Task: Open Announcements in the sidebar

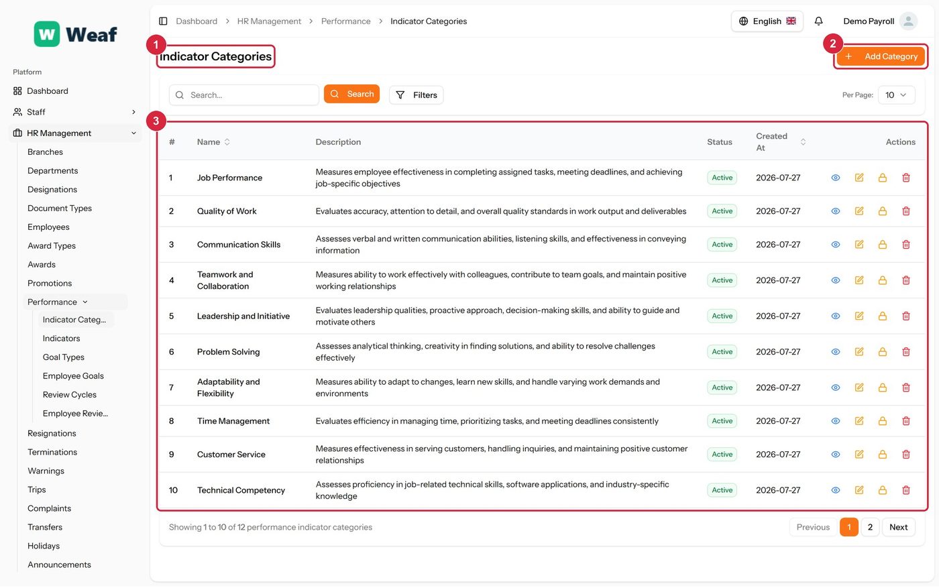Action: (59, 565)
